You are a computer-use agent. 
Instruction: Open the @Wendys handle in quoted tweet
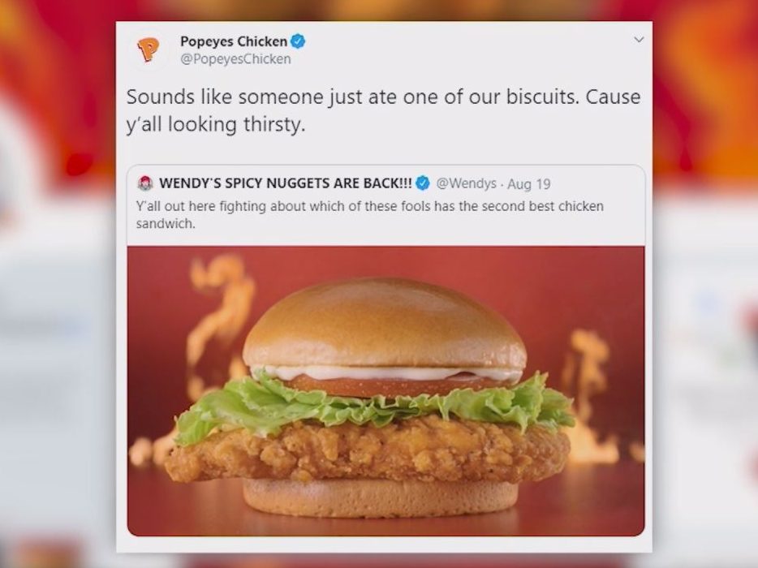467,183
